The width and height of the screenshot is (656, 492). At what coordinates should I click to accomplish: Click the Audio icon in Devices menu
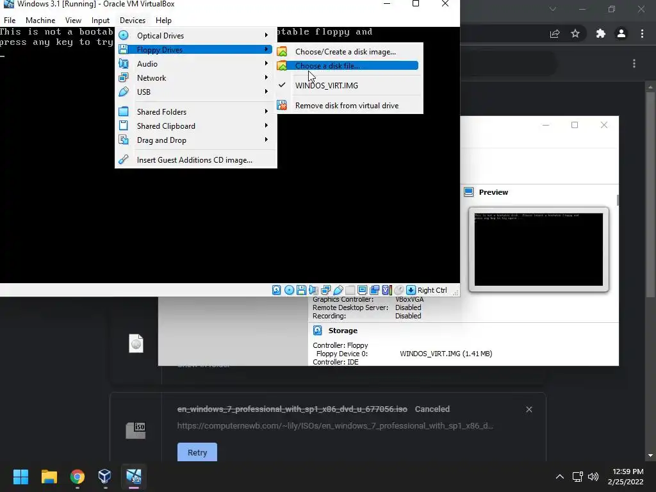tap(124, 63)
